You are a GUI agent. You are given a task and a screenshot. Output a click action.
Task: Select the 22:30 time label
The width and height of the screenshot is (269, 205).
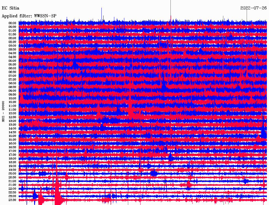[x=12, y=192]
